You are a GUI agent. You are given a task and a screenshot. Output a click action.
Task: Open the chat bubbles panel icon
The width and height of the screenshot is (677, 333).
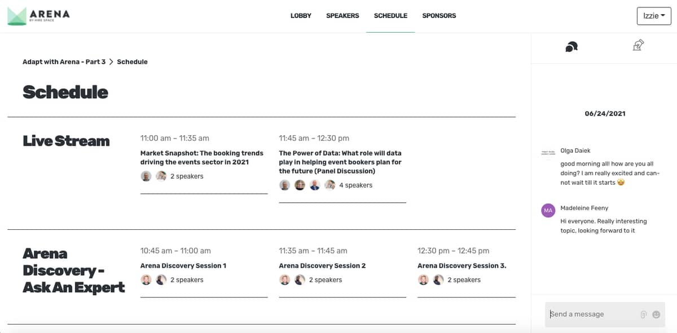coord(572,47)
